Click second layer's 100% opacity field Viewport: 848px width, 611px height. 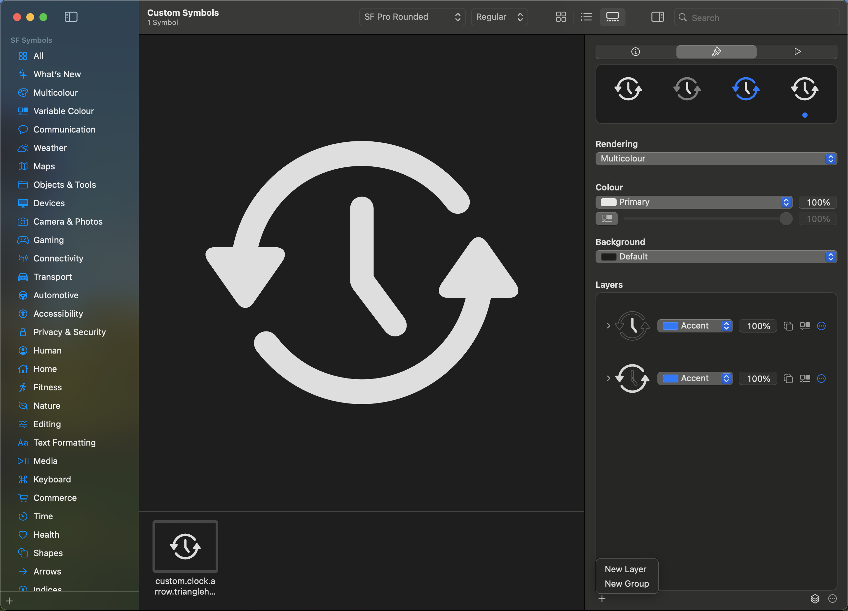pyautogui.click(x=758, y=379)
